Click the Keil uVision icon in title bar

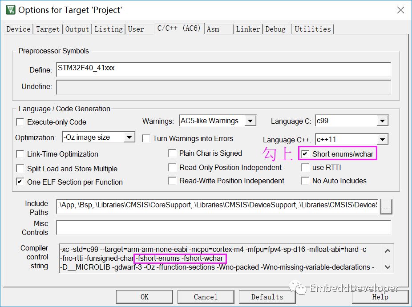(11, 10)
